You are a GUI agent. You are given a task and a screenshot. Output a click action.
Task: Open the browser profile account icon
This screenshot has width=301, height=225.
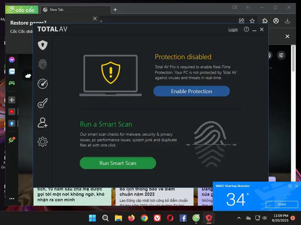pos(276,21)
